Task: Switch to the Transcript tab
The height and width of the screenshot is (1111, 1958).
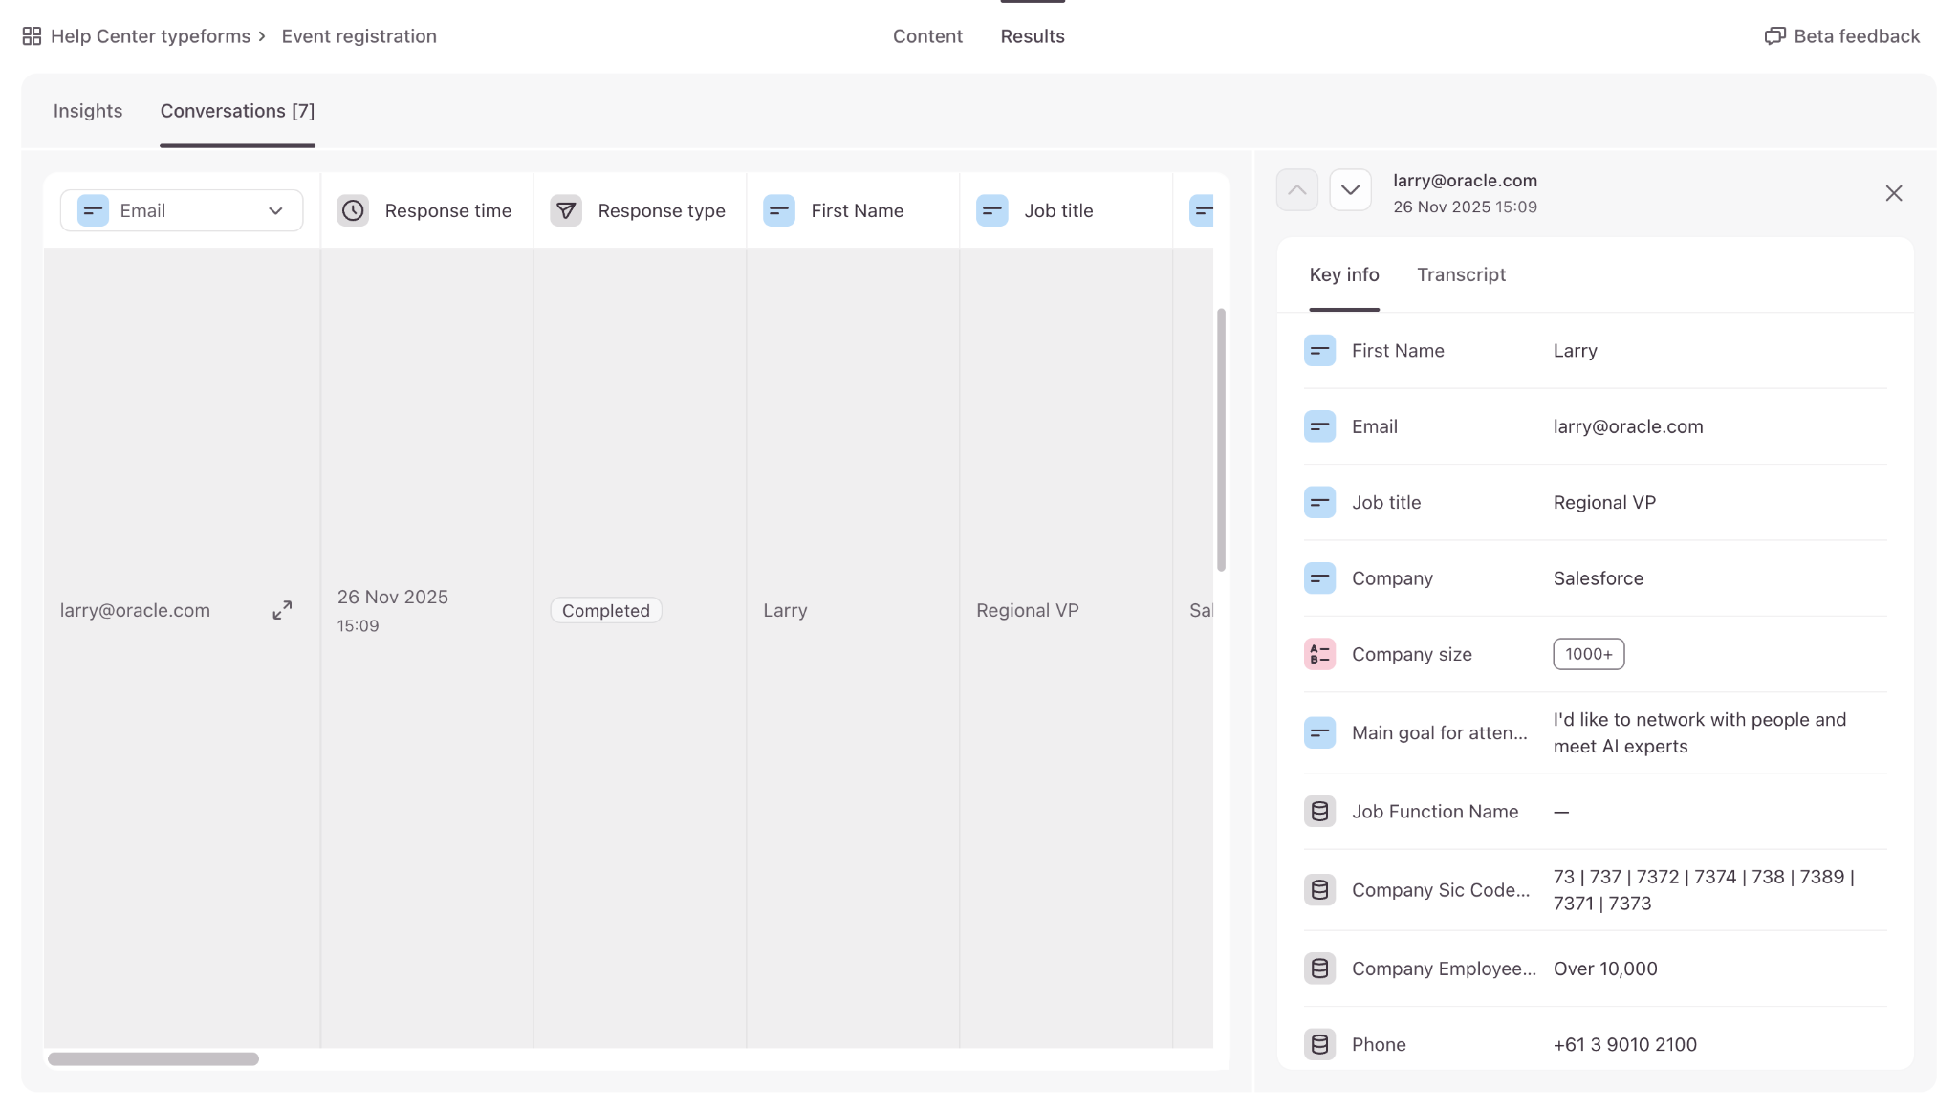Action: coord(1461,275)
